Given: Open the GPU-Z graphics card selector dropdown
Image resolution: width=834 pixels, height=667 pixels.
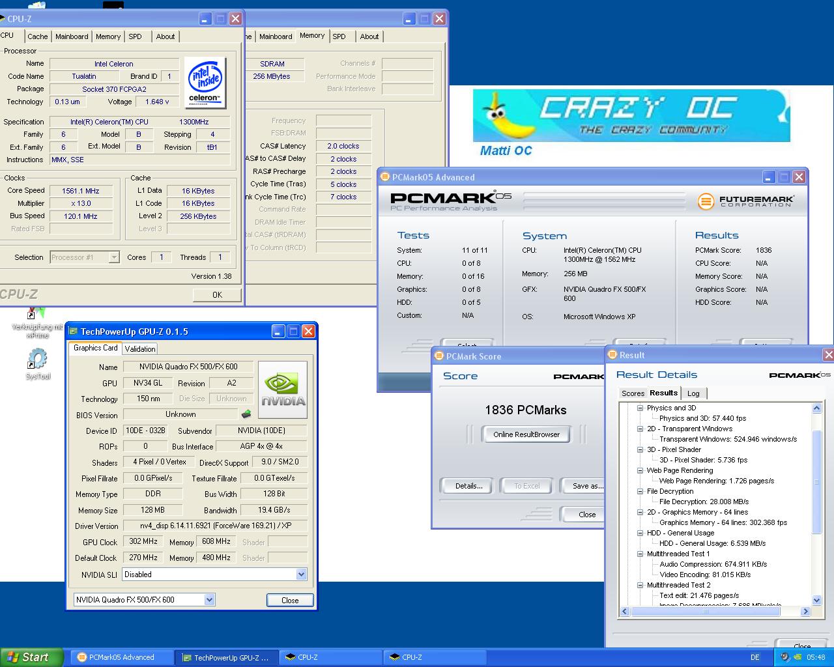Looking at the screenshot, I should pyautogui.click(x=209, y=599).
